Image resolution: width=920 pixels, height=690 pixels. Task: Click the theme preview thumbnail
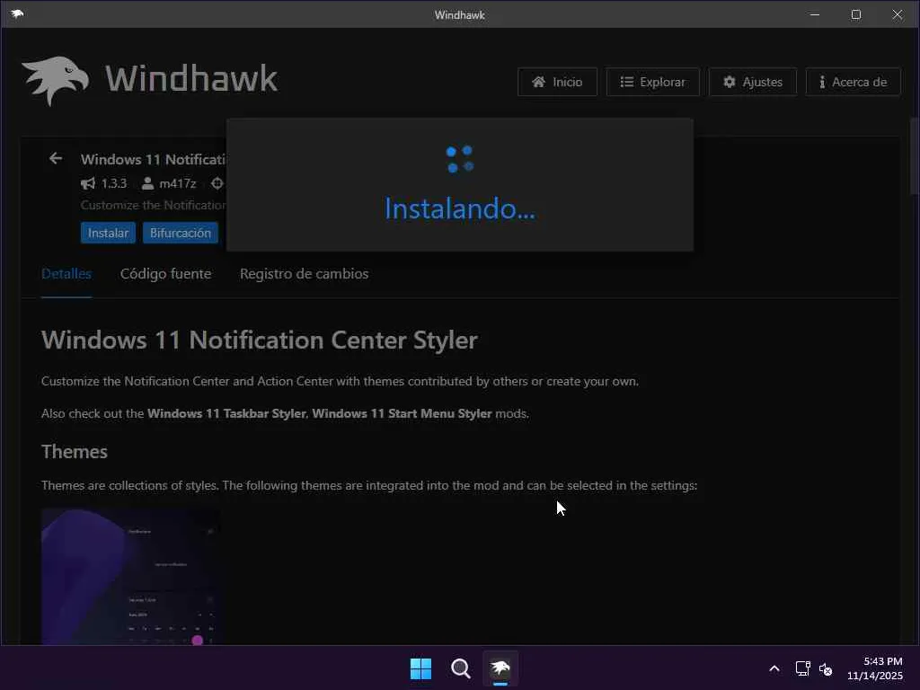131,578
